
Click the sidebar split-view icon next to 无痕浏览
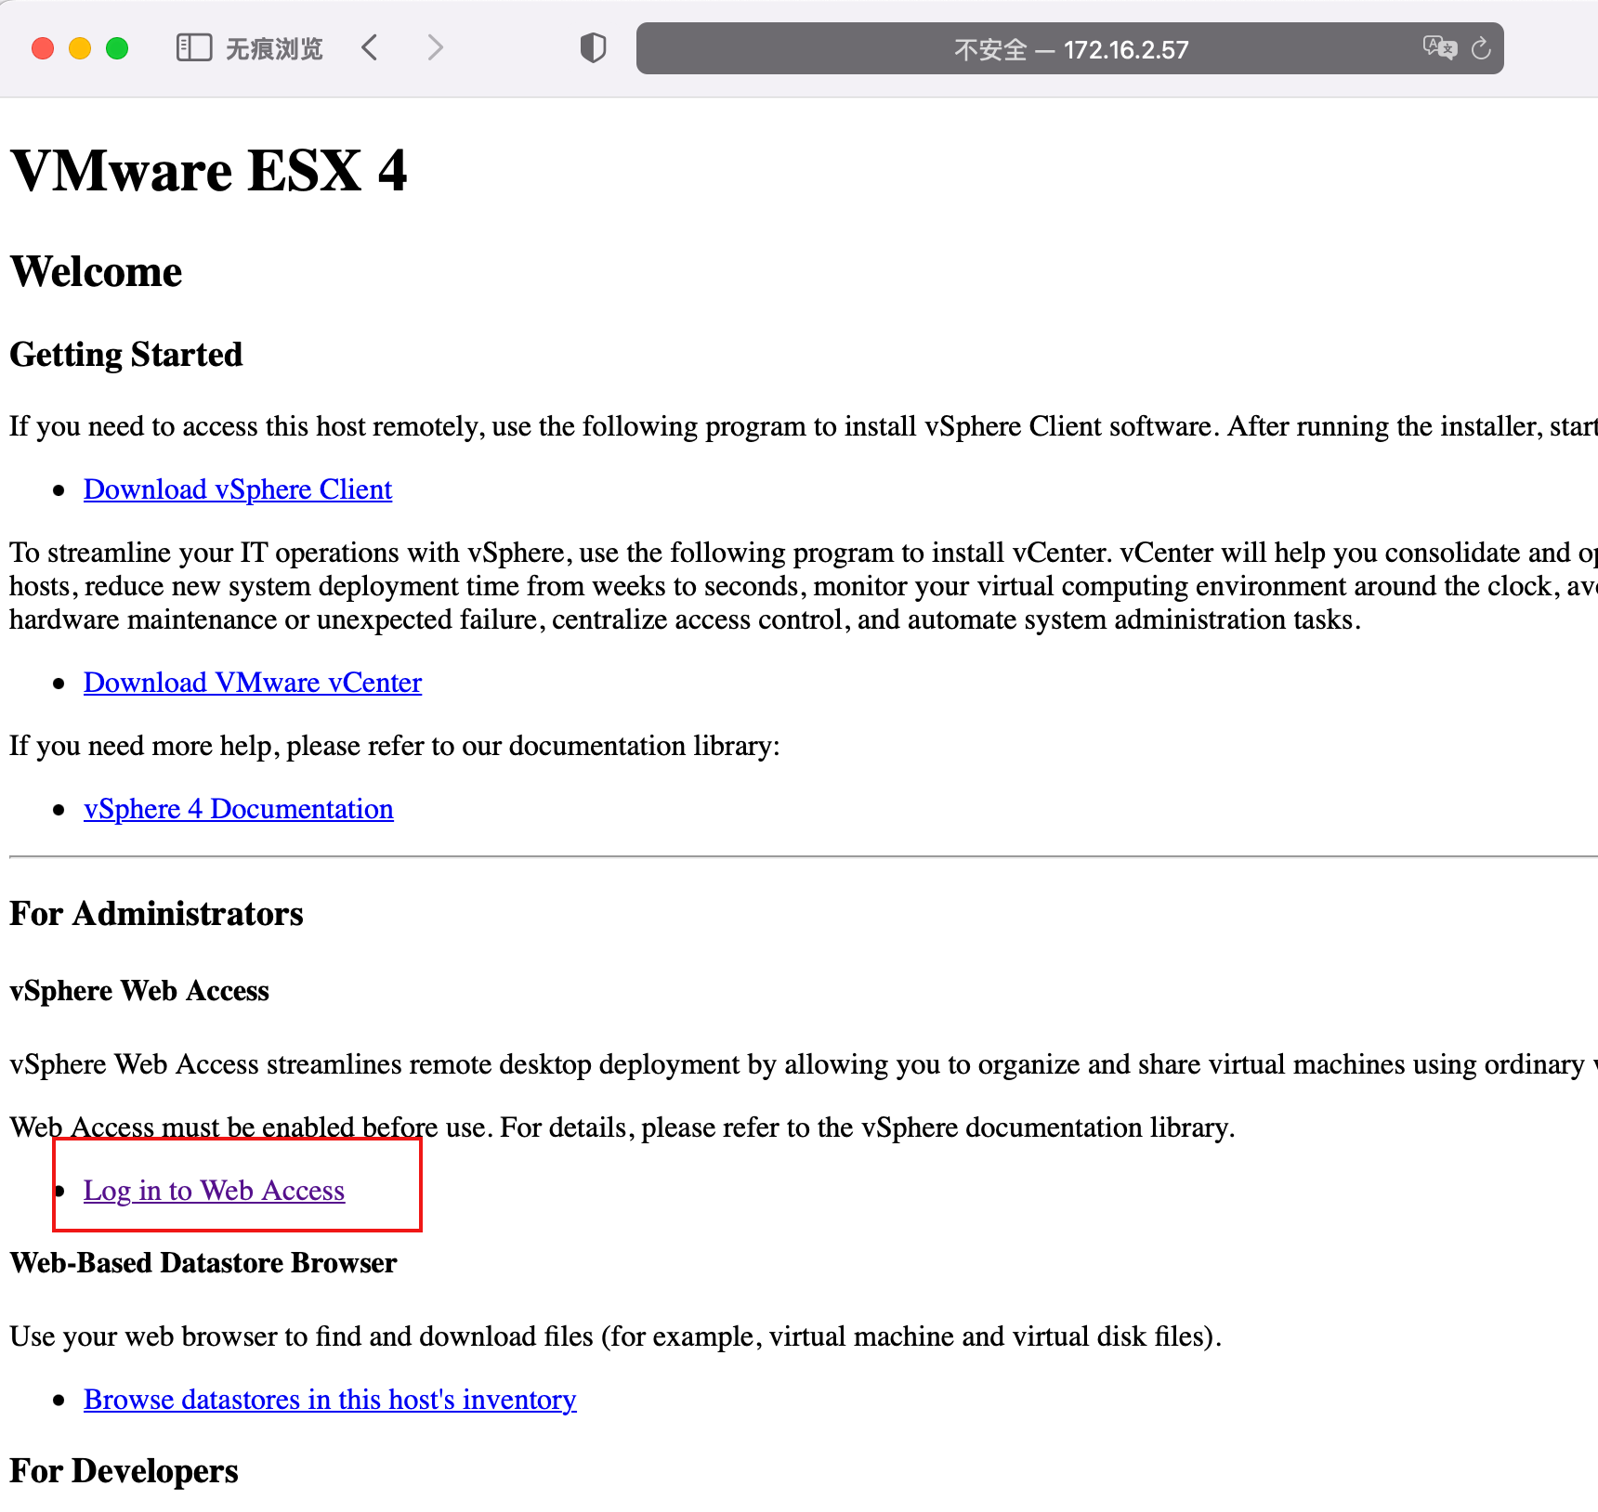[x=194, y=47]
